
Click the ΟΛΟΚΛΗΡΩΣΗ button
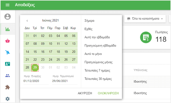[x=108, y=93]
